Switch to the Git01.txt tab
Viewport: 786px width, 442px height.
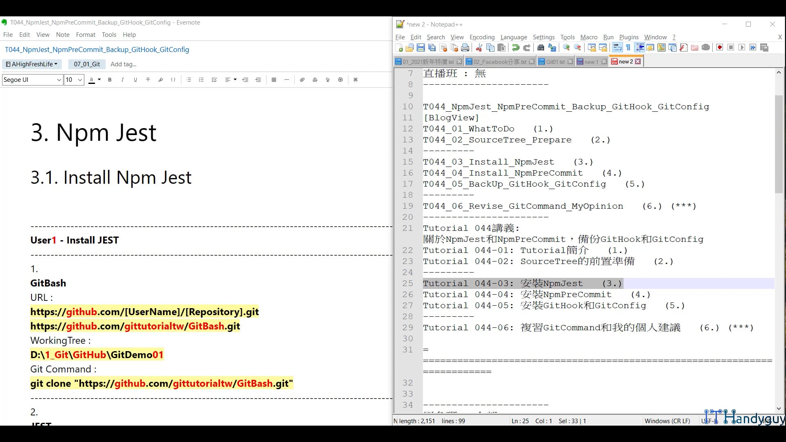tap(555, 62)
